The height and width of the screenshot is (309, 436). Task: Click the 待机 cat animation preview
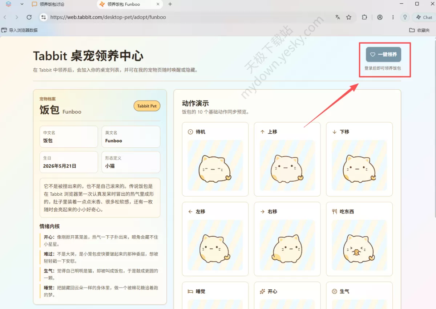pyautogui.click(x=215, y=165)
